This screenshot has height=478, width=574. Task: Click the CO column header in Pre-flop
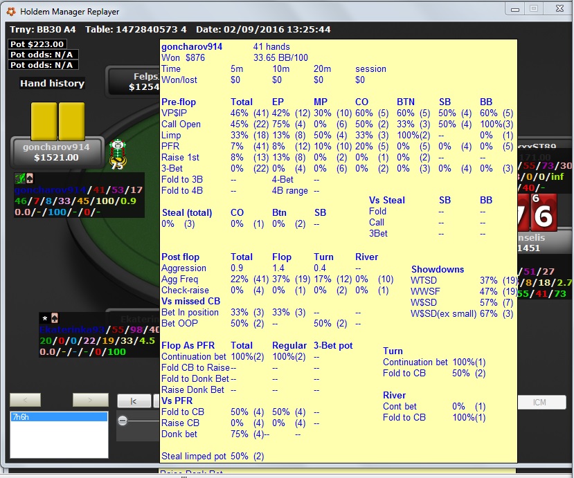(361, 102)
